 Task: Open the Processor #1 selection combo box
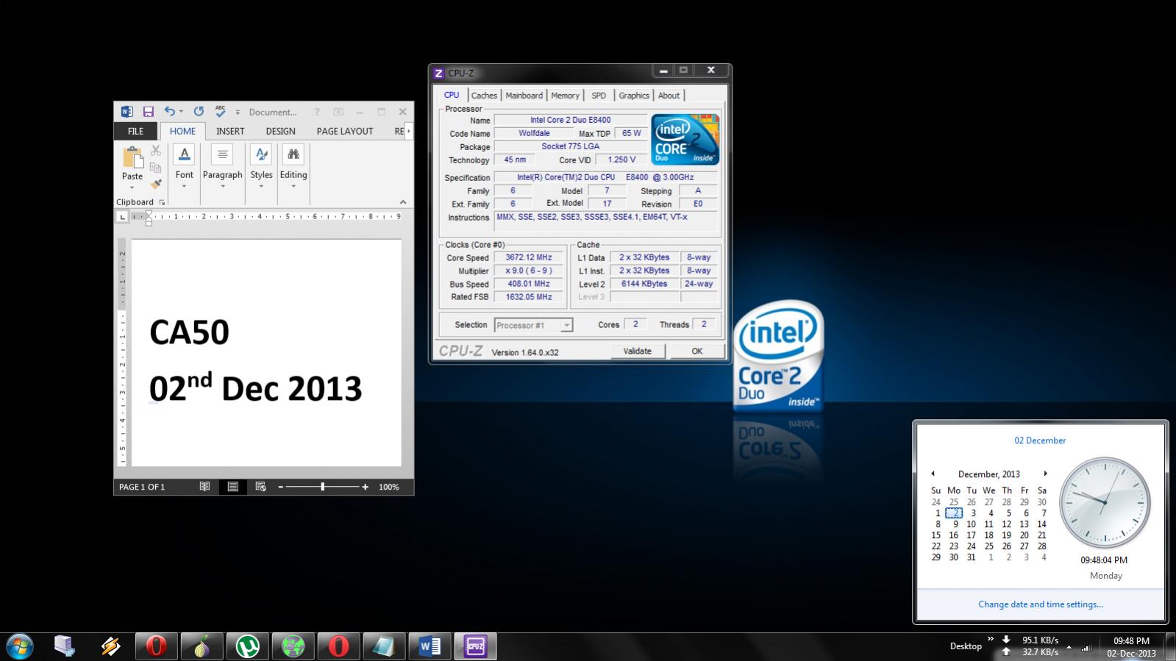point(534,325)
